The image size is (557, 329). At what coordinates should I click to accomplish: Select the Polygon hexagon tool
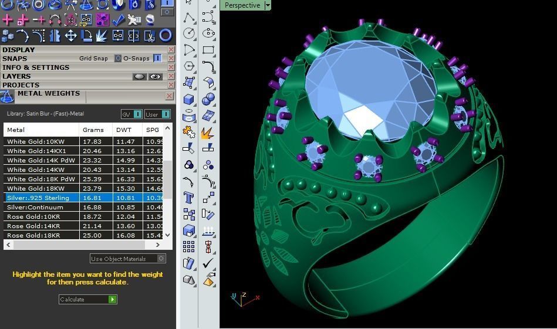coord(188,66)
